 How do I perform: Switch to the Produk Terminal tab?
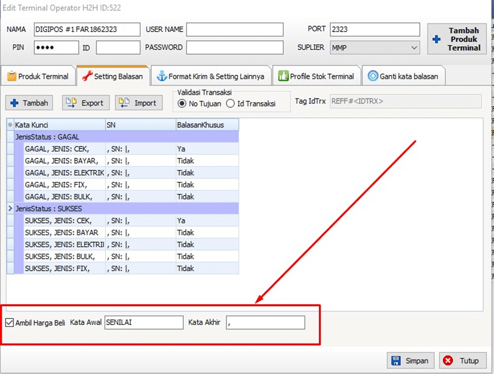(x=38, y=76)
